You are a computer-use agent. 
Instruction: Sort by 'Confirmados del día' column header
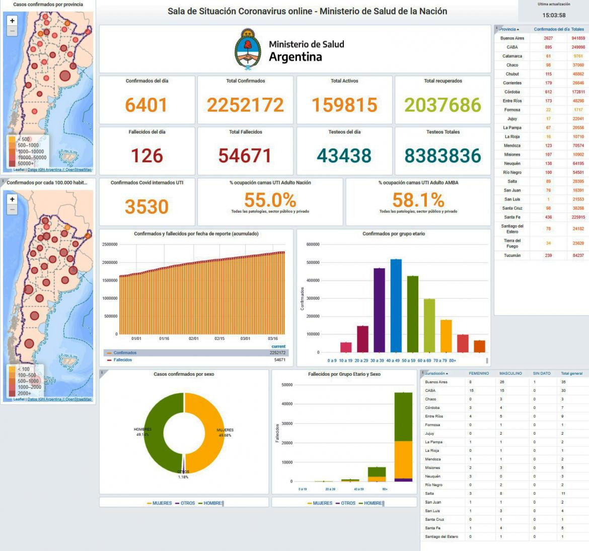coord(551,29)
